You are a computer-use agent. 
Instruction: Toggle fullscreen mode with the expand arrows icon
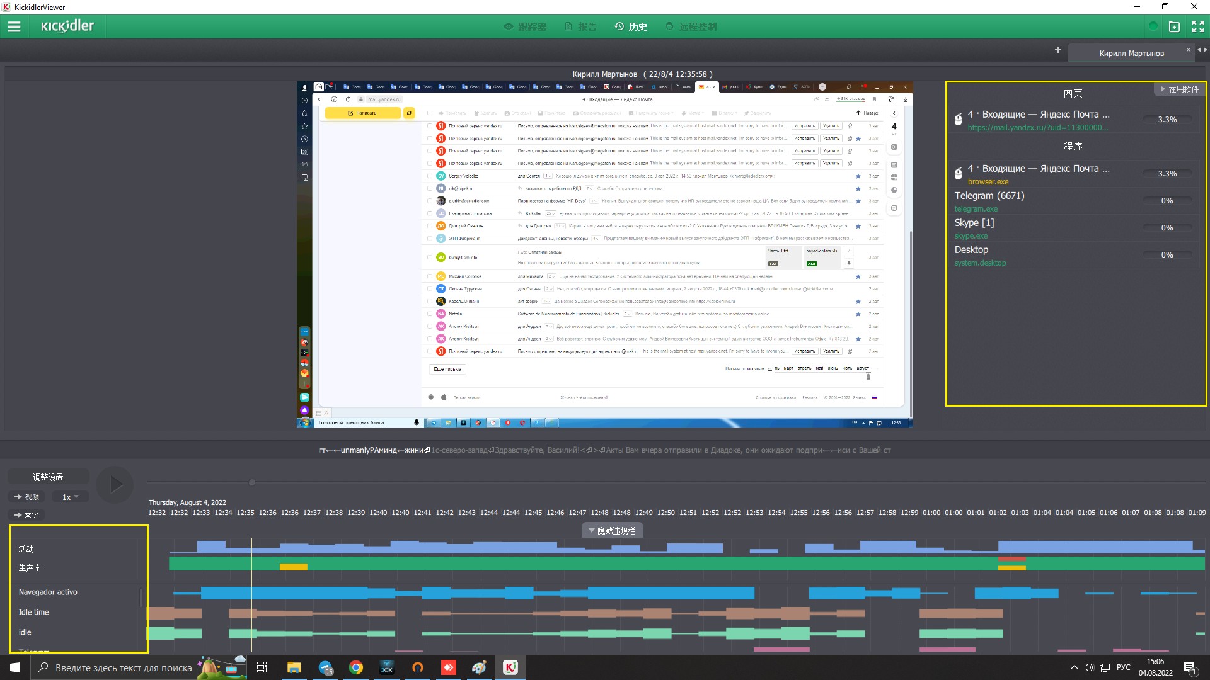click(x=1198, y=26)
